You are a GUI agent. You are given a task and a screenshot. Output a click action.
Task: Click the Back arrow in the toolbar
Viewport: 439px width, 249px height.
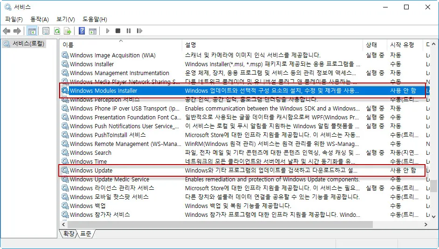[7, 31]
